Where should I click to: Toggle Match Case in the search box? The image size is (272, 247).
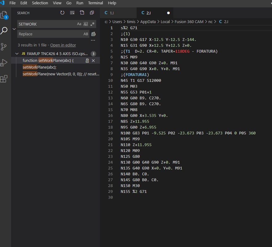click(79, 24)
